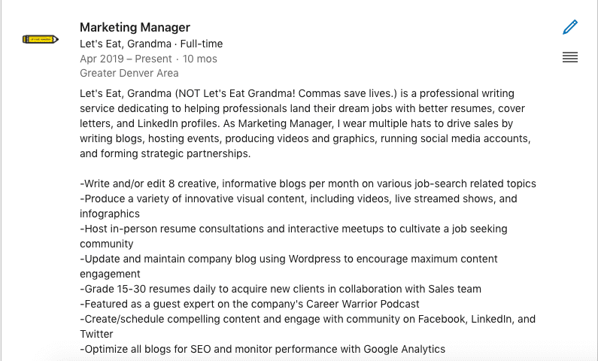Open the Let's Eat, Grandma company name
Viewport: 598px width, 361px height.
(126, 44)
